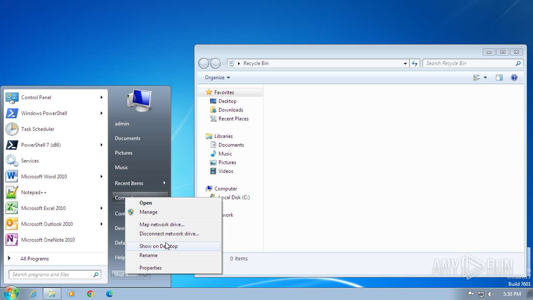This screenshot has width=533, height=300.
Task: Open the Organize dropdown menu
Action: point(217,77)
